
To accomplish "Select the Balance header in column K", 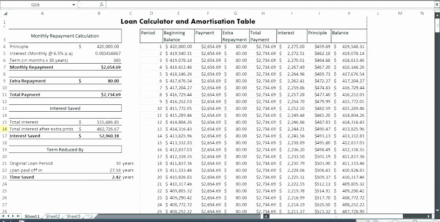I will point(349,36).
